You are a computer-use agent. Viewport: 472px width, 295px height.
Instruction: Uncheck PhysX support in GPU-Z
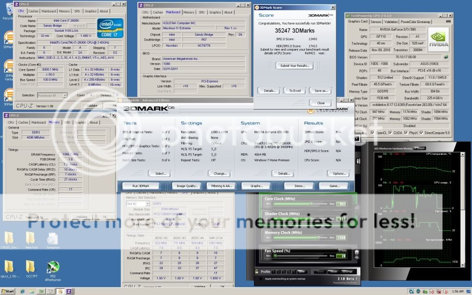click(405, 132)
